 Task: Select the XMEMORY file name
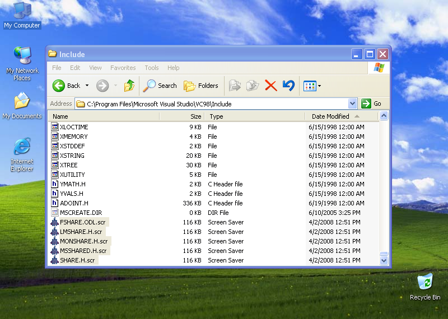(x=74, y=137)
